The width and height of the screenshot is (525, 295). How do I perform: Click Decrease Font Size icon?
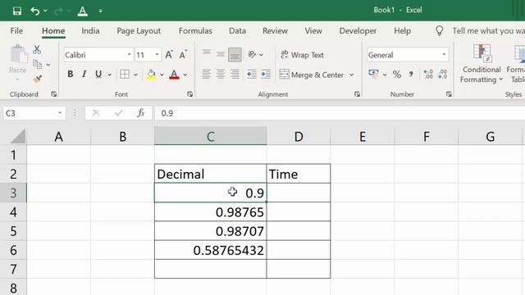coord(183,55)
